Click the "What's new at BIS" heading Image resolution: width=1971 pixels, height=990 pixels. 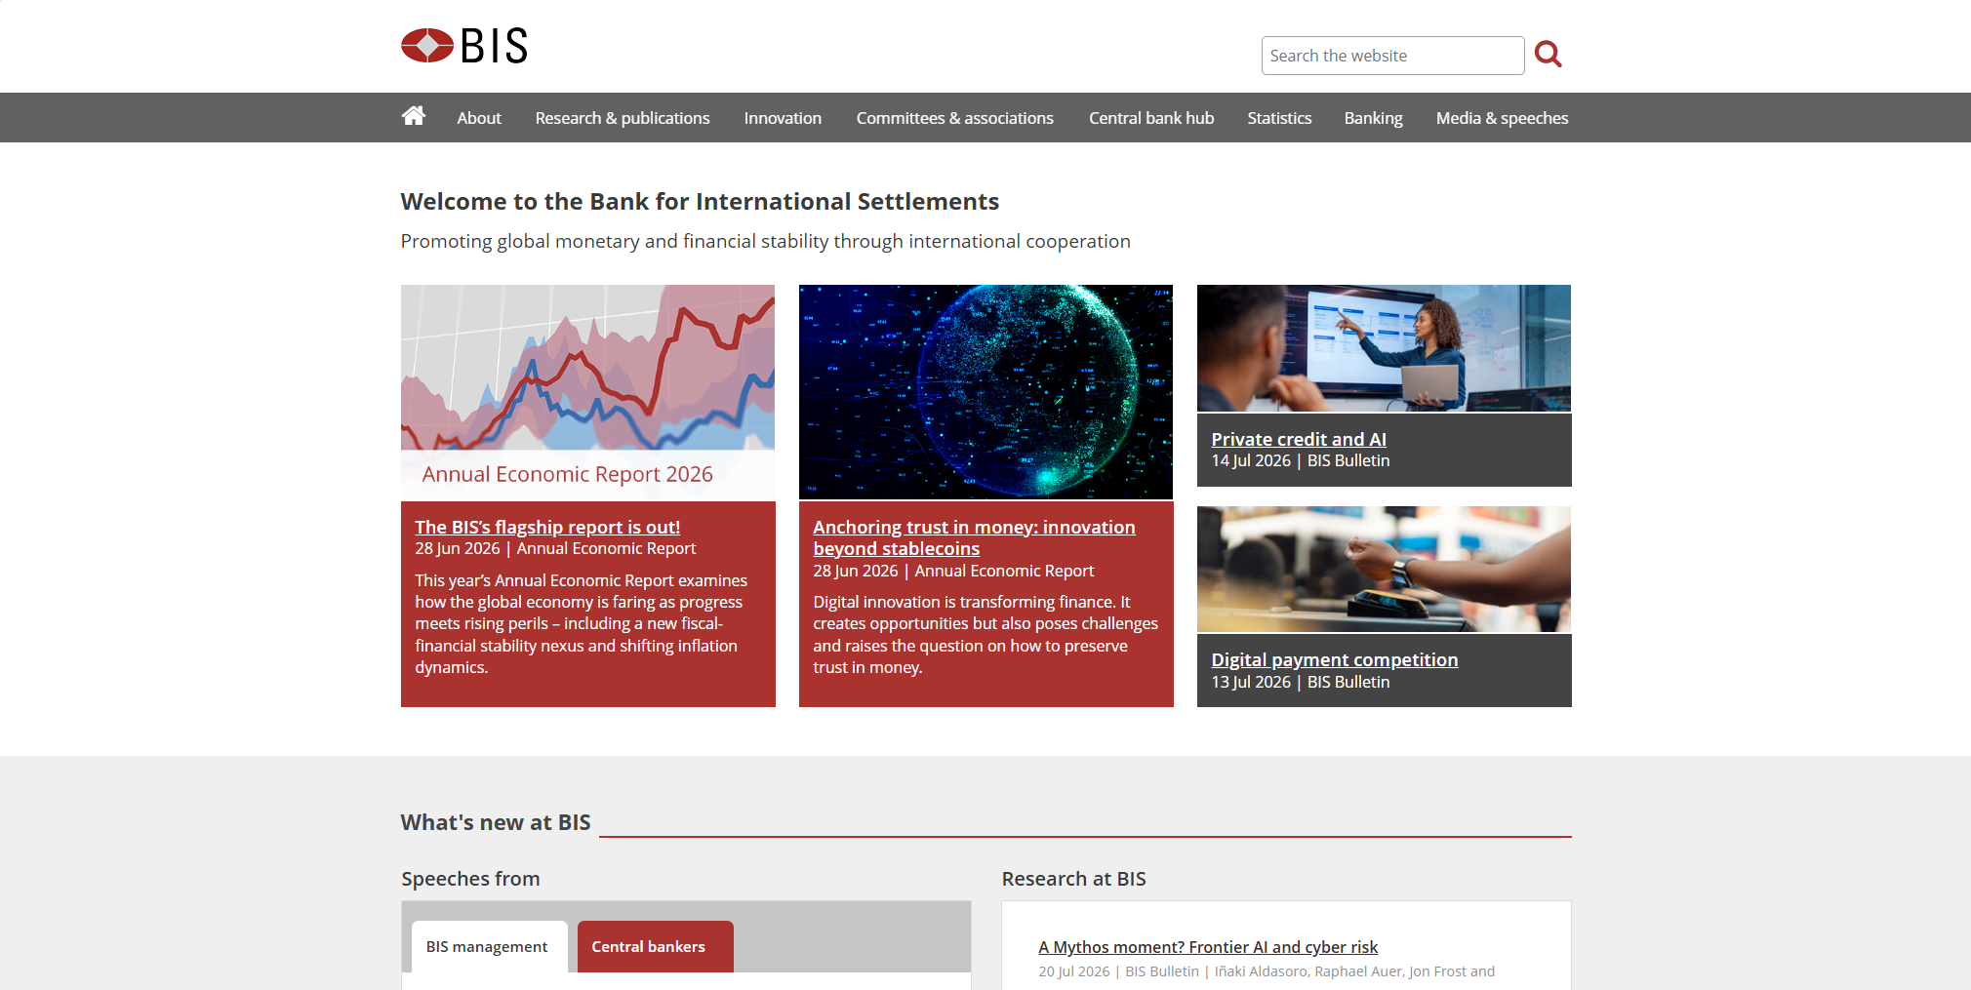pos(496,822)
